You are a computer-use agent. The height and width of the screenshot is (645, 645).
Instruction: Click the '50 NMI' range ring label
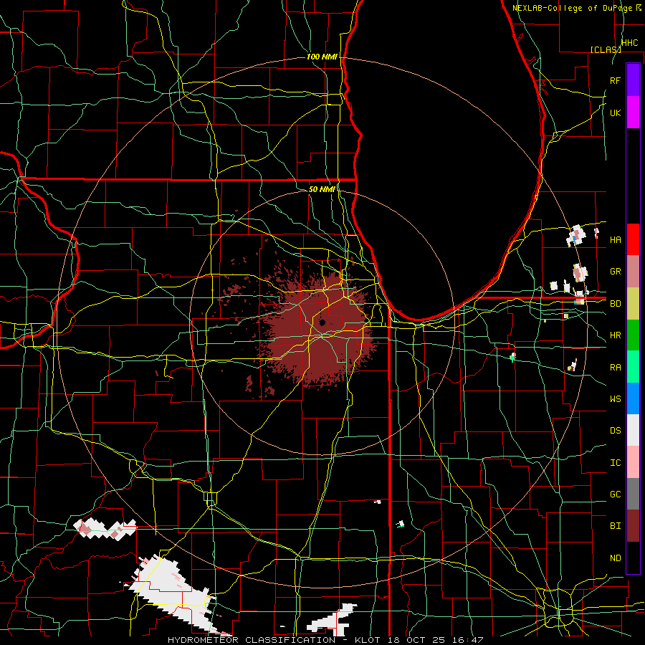[322, 189]
